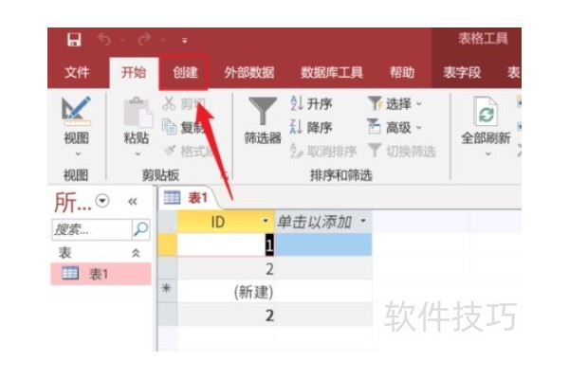Click the Save icon in the title bar

74,40
